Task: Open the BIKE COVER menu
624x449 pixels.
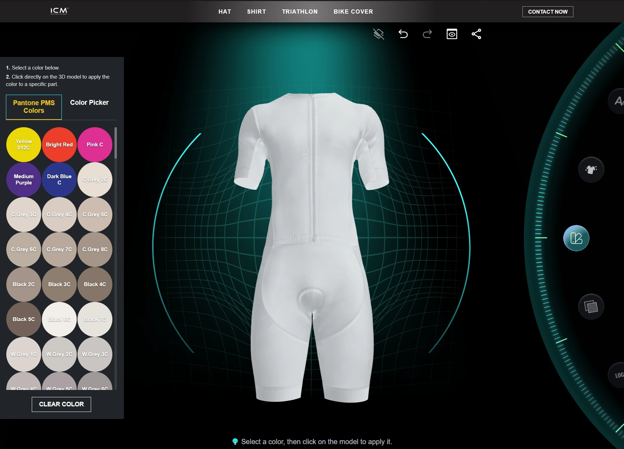Action: (x=353, y=12)
